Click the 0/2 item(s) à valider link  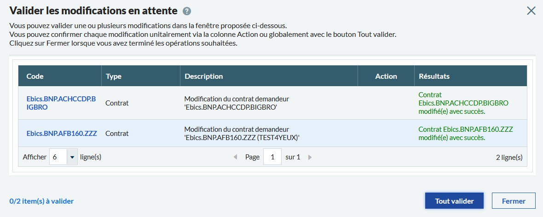tap(41, 201)
